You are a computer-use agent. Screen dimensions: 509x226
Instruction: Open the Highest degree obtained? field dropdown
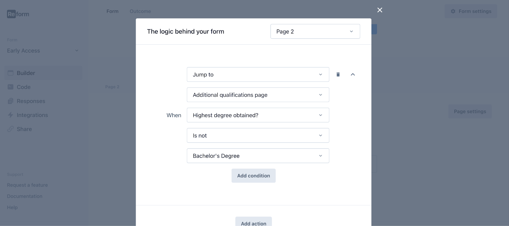click(x=258, y=115)
